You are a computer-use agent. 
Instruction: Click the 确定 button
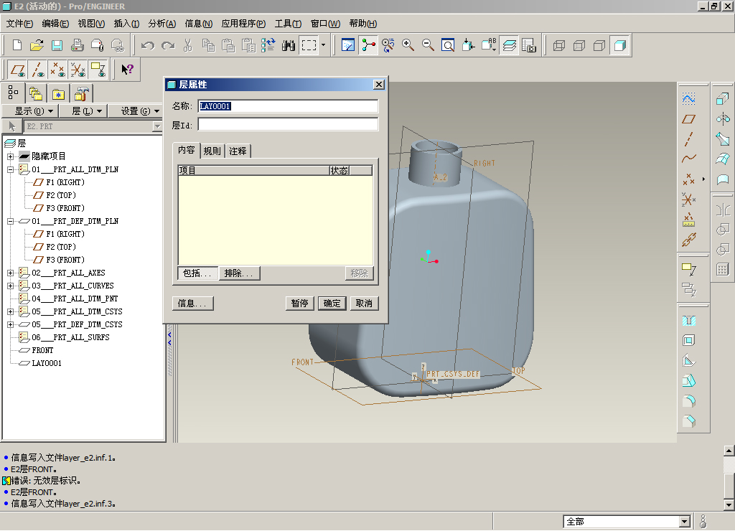pyautogui.click(x=332, y=304)
